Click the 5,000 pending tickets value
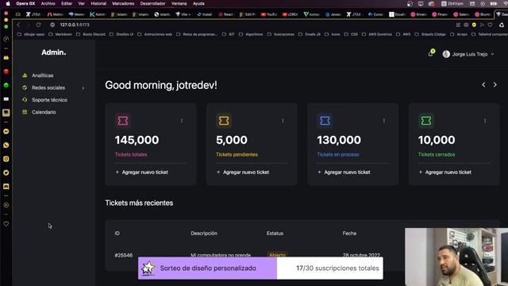 [x=232, y=140]
